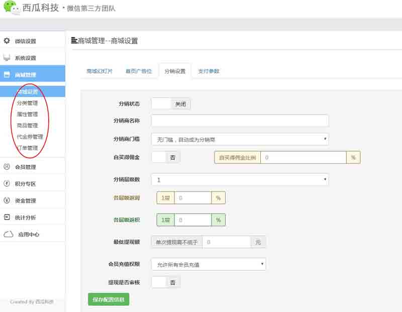This screenshot has height=312, width=402.
Task: Click the store icon beside 商城管理
Action: (x=7, y=74)
